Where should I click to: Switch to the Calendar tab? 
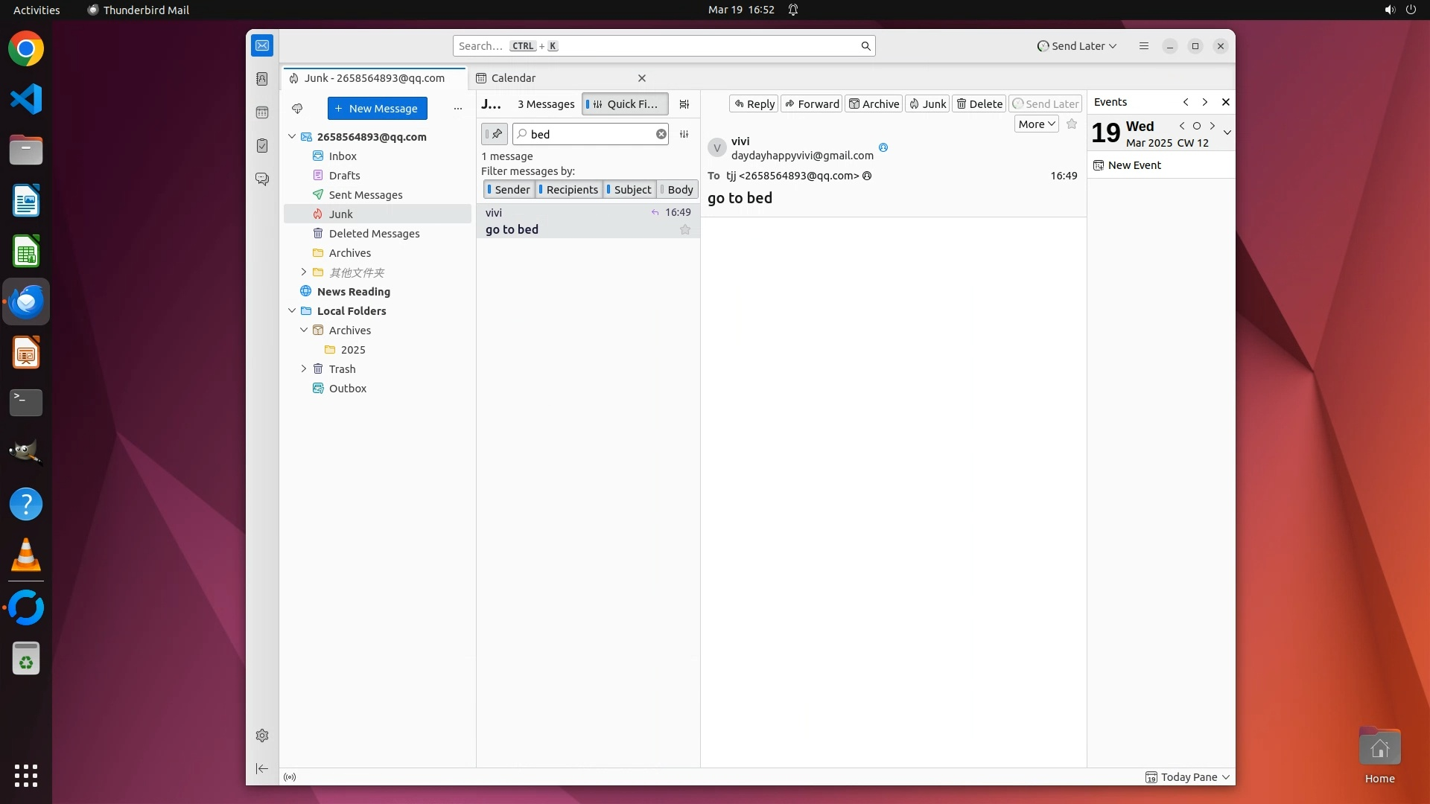[514, 78]
